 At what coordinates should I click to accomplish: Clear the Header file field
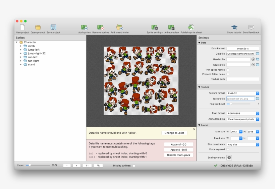[253, 59]
